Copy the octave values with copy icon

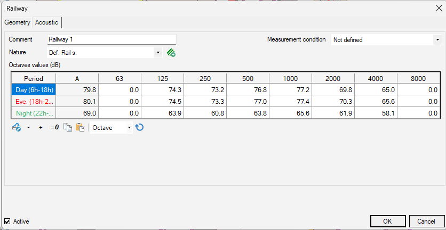click(x=68, y=127)
